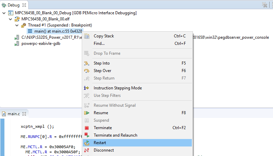Click the xcptn_xmpl () code line
The height and width of the screenshot is (156, 273).
(37, 126)
